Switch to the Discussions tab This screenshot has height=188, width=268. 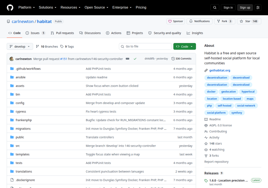pos(90,33)
